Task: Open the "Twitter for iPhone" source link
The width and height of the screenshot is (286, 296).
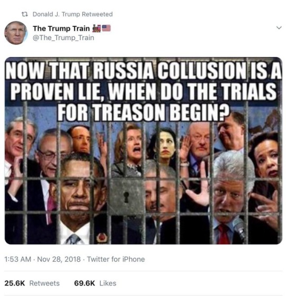Action: [116, 259]
